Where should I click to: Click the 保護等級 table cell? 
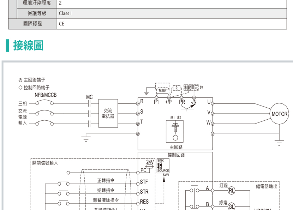coord(37,13)
